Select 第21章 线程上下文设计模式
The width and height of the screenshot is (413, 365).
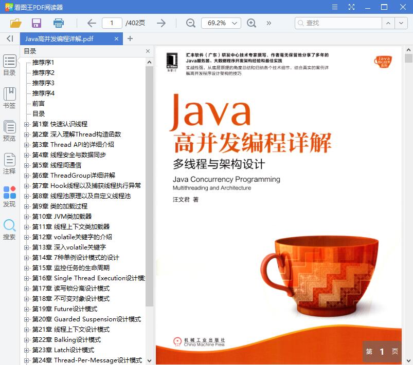71,329
